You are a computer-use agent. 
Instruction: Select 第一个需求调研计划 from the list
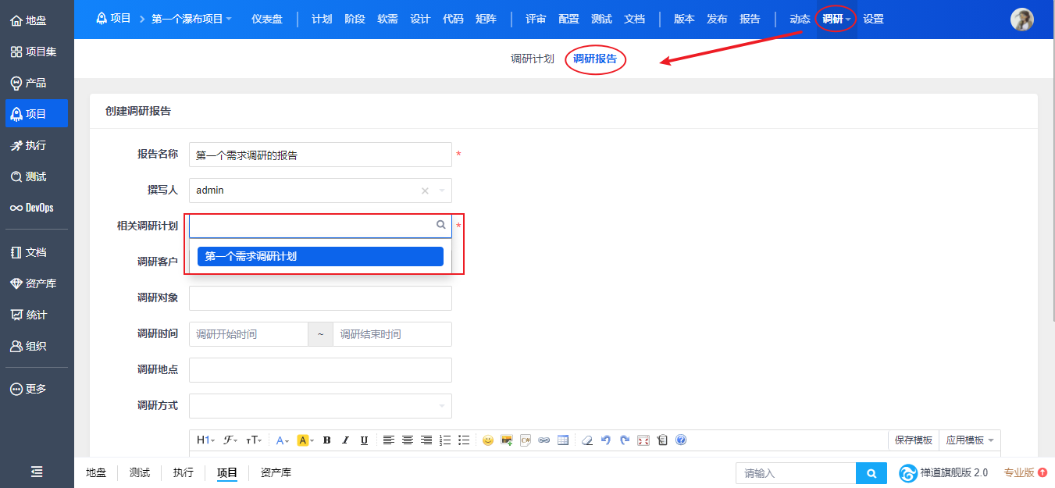[320, 256]
